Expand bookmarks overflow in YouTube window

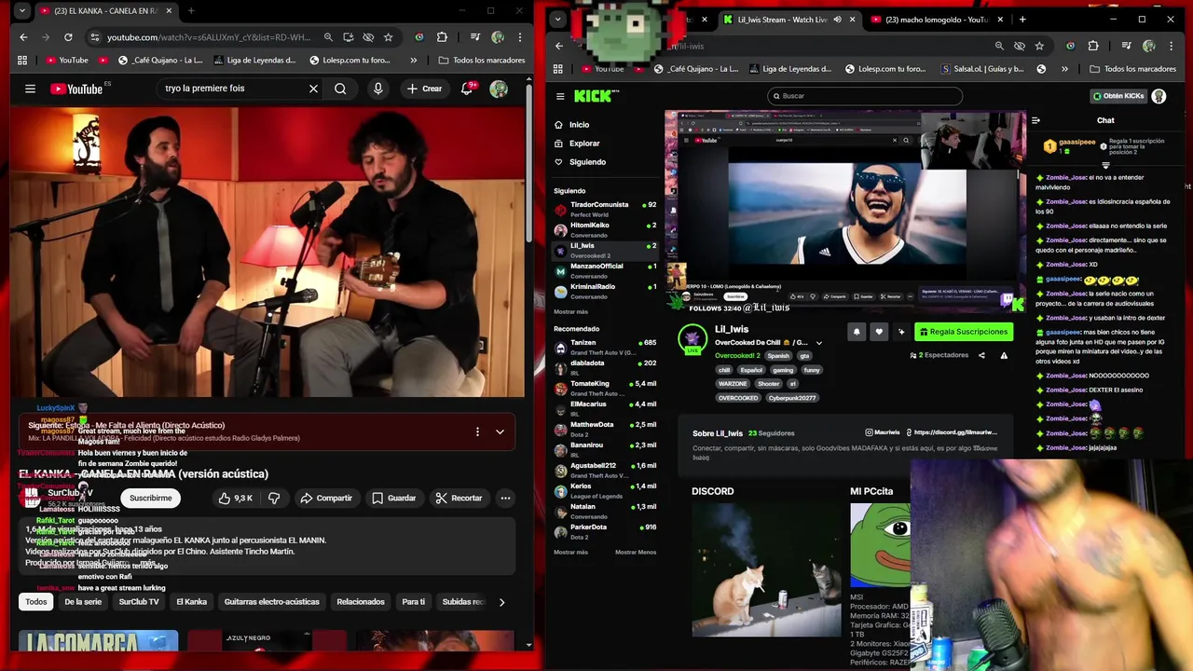414,60
